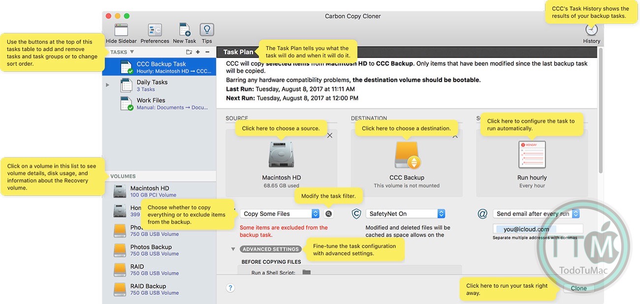
Task: Click the 'Next Run:' line text
Action: pyautogui.click(x=292, y=98)
